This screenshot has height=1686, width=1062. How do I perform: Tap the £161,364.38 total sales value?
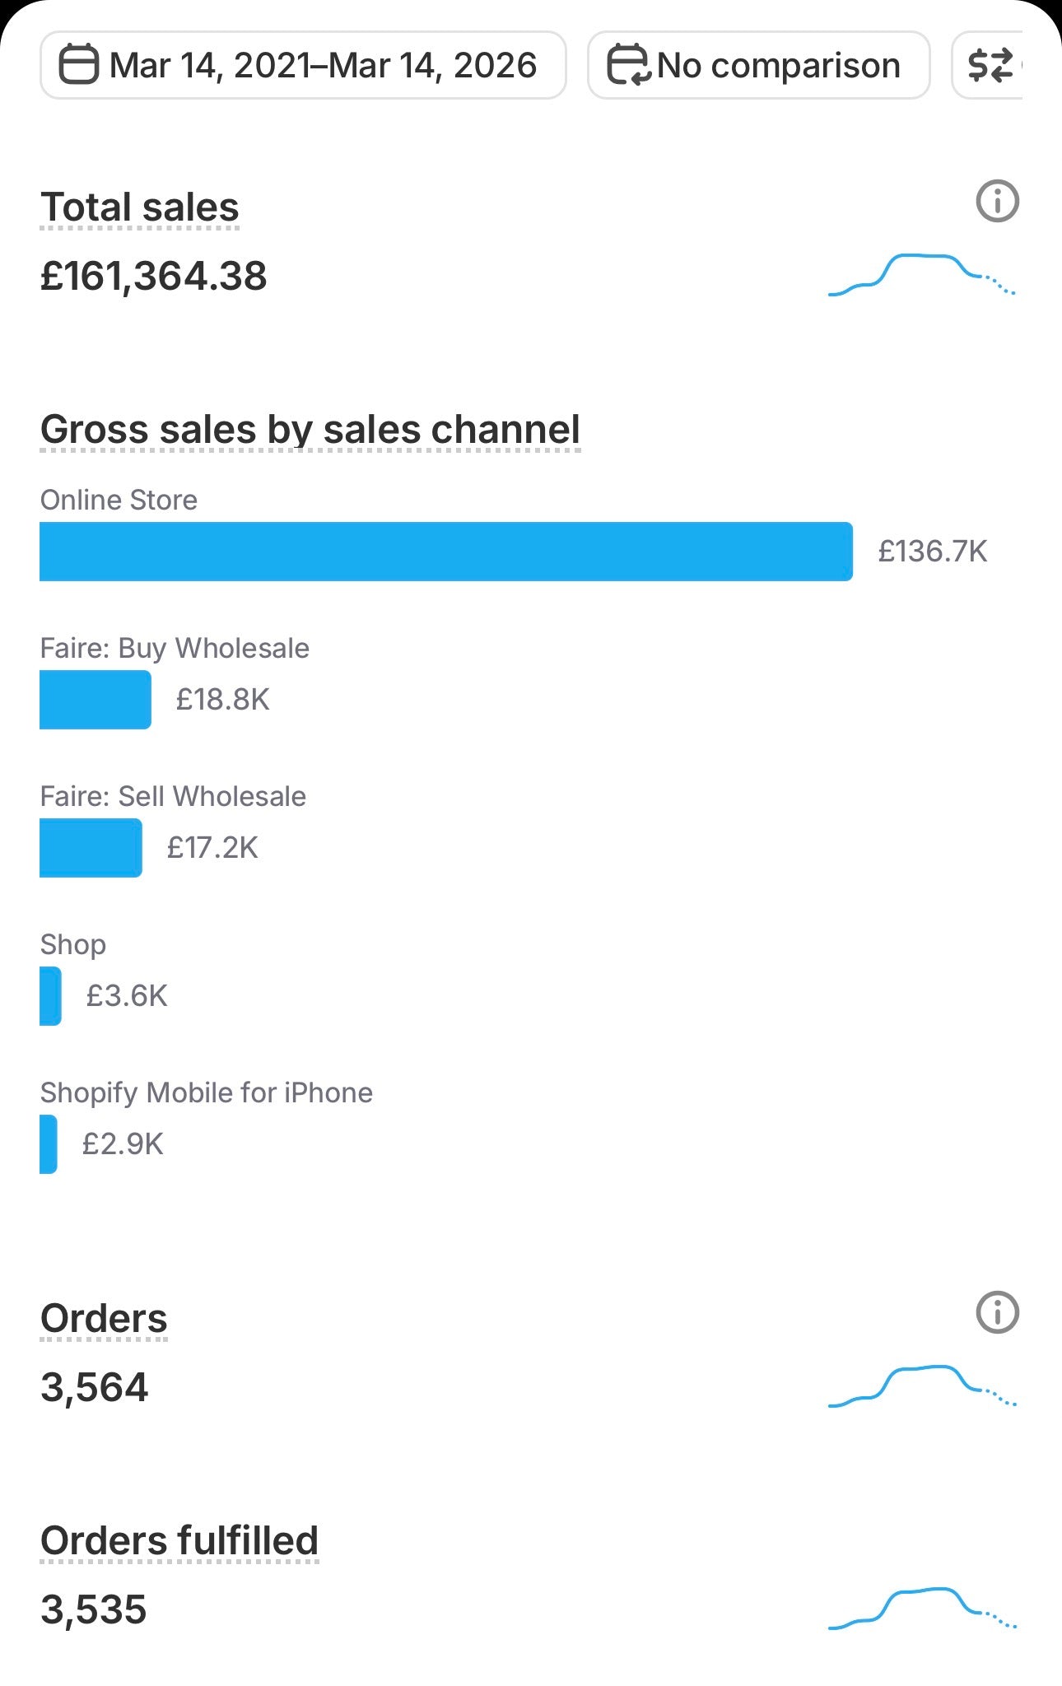coord(154,276)
